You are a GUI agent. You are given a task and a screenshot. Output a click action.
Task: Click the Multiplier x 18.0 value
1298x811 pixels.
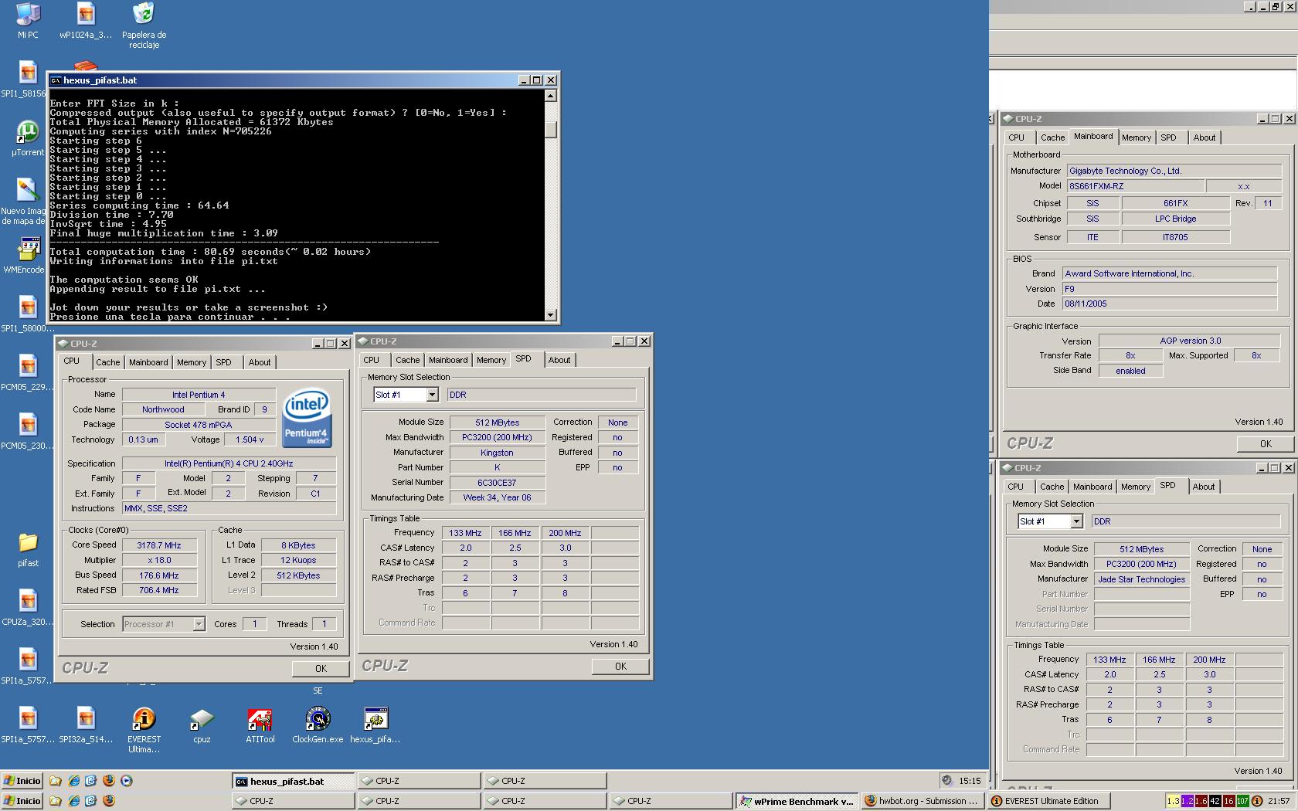[x=159, y=560]
